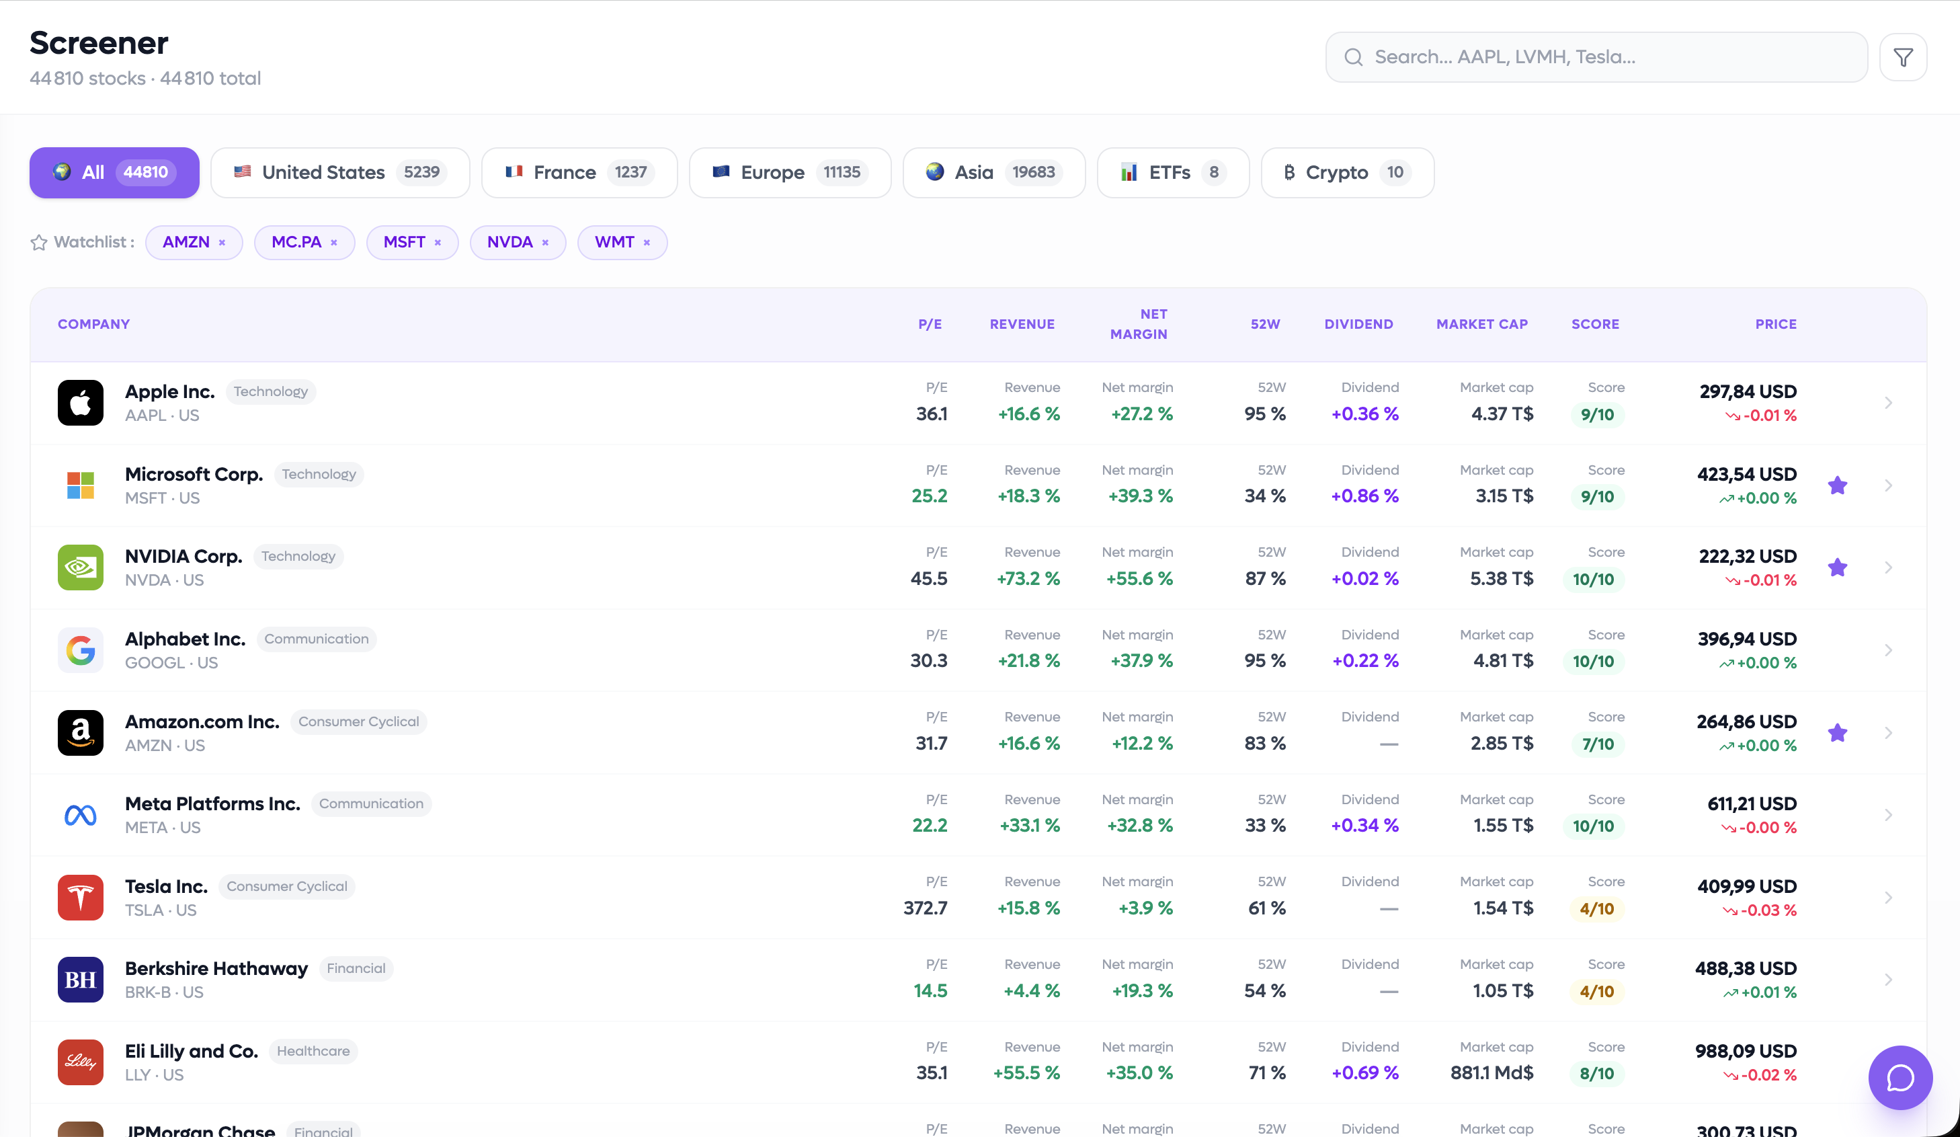Open Apple Inc. row chevron
The height and width of the screenshot is (1137, 1960).
tap(1889, 402)
